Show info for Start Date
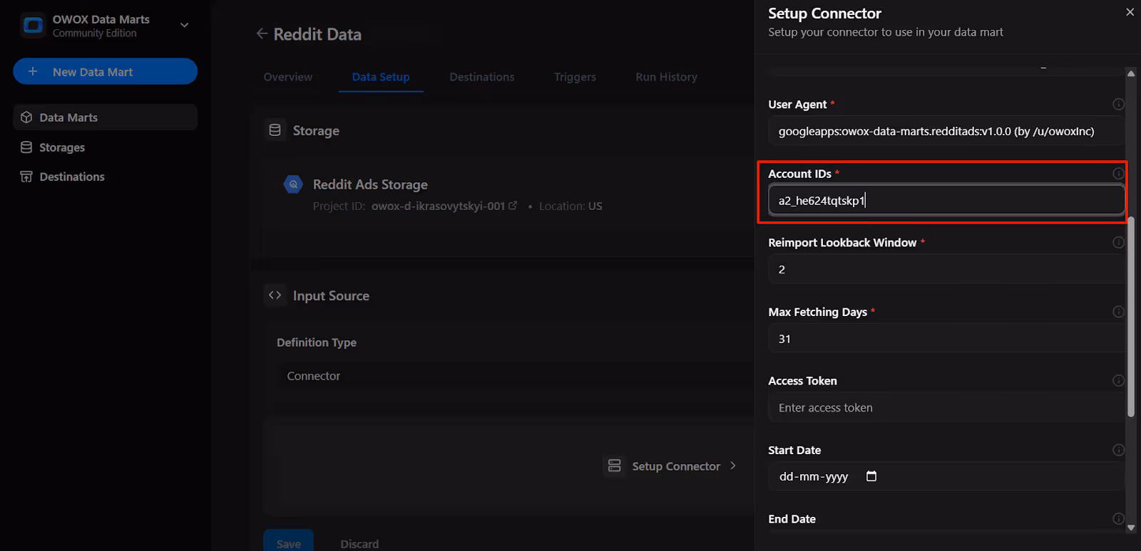This screenshot has height=551, width=1141. click(x=1118, y=450)
